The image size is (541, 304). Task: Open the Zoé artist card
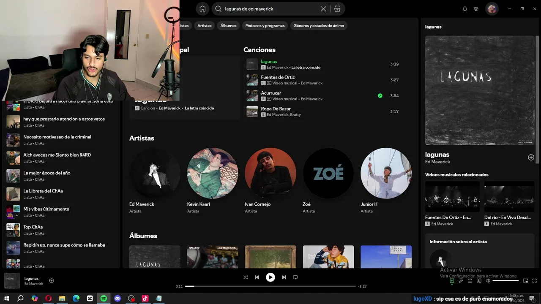(x=328, y=181)
